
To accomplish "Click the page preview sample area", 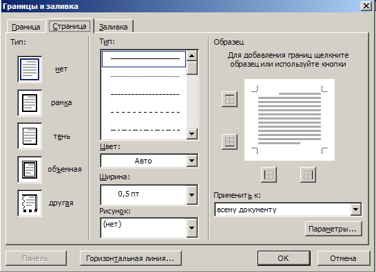I will pyautogui.click(x=289, y=120).
